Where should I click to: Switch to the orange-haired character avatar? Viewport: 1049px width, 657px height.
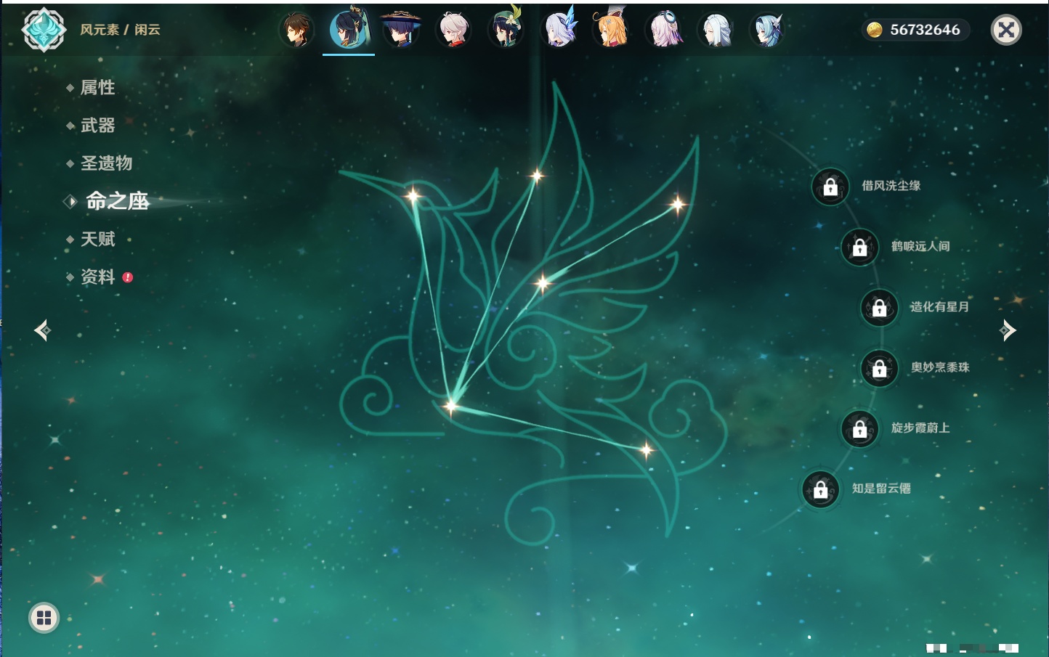[x=612, y=29]
